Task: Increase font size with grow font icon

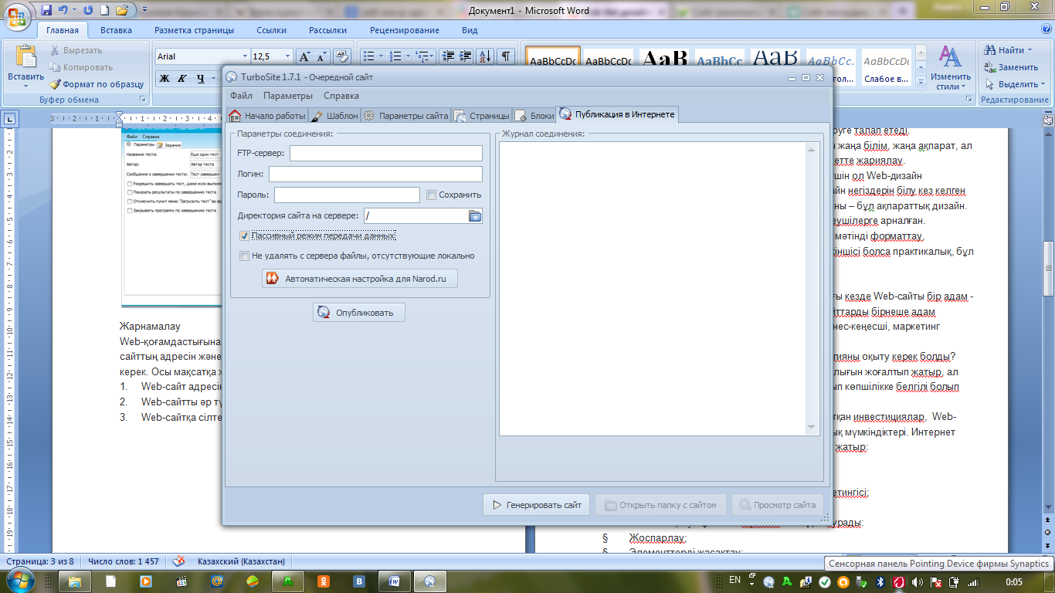Action: 304,56
